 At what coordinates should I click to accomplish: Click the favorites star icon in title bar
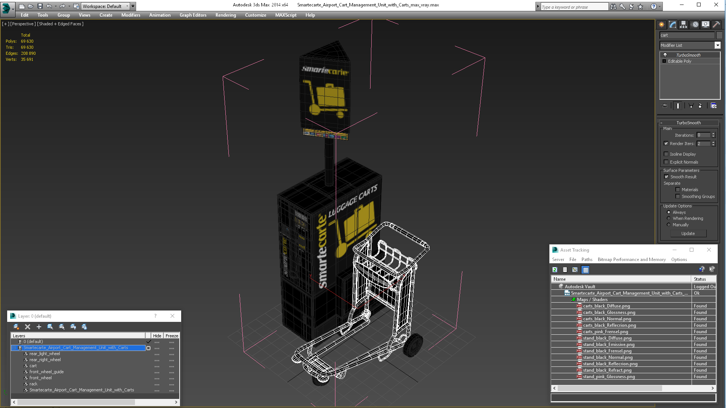point(640,6)
